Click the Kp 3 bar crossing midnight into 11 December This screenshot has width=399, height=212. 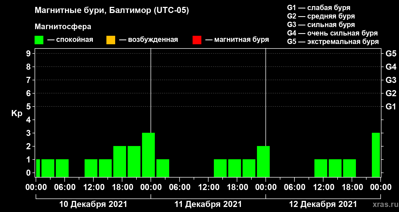pyautogui.click(x=148, y=155)
